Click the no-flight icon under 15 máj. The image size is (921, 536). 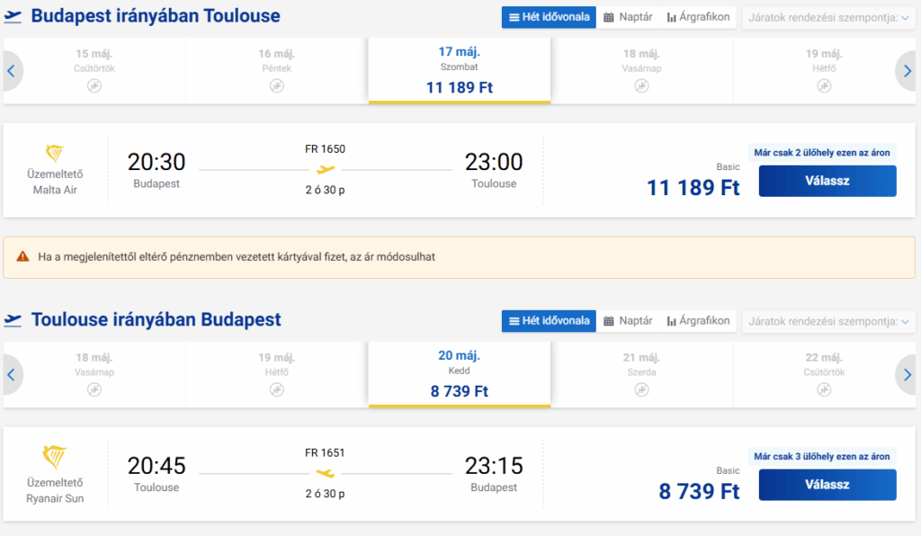94,85
